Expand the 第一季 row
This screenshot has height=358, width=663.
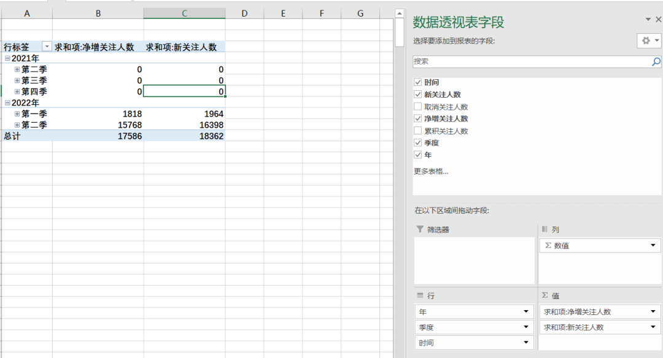[17, 114]
